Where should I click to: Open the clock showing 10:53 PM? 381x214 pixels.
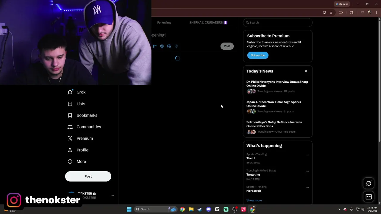click(372, 209)
